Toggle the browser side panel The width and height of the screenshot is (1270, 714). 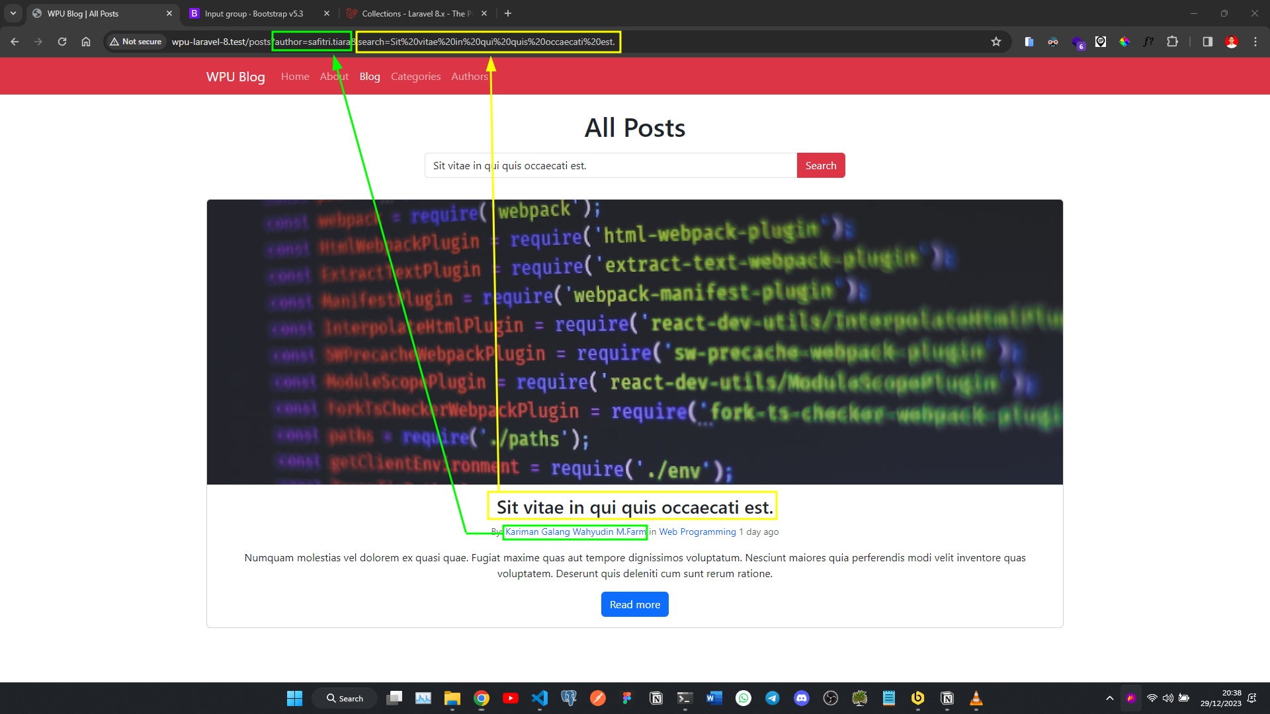pyautogui.click(x=1207, y=42)
